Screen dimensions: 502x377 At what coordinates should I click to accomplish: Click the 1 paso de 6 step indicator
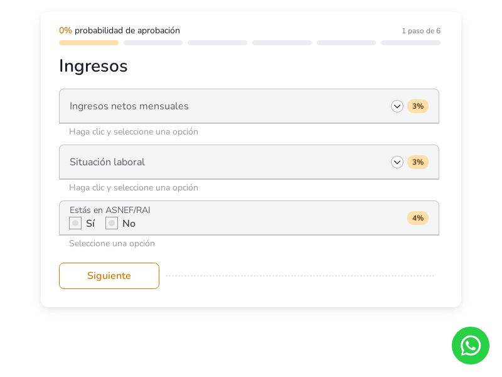(421, 30)
